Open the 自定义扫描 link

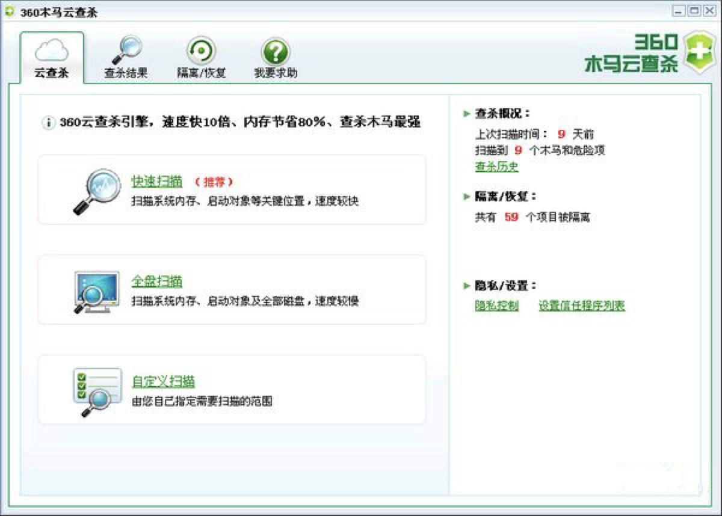[x=164, y=381]
